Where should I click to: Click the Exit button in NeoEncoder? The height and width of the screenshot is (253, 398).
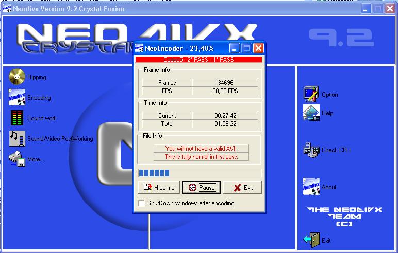pyautogui.click(x=243, y=187)
